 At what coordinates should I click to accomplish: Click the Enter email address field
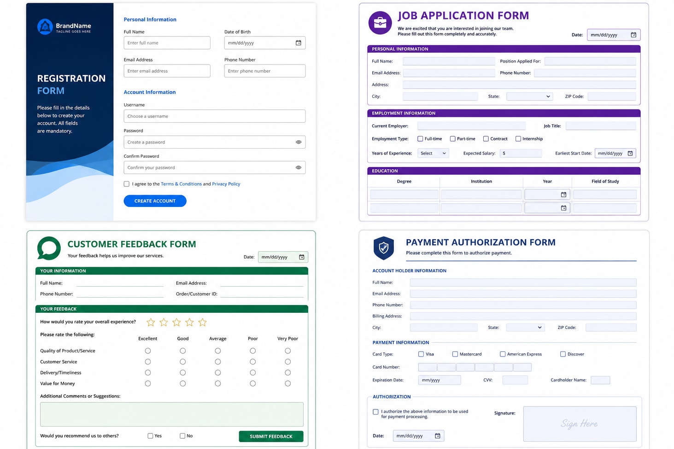click(x=167, y=71)
